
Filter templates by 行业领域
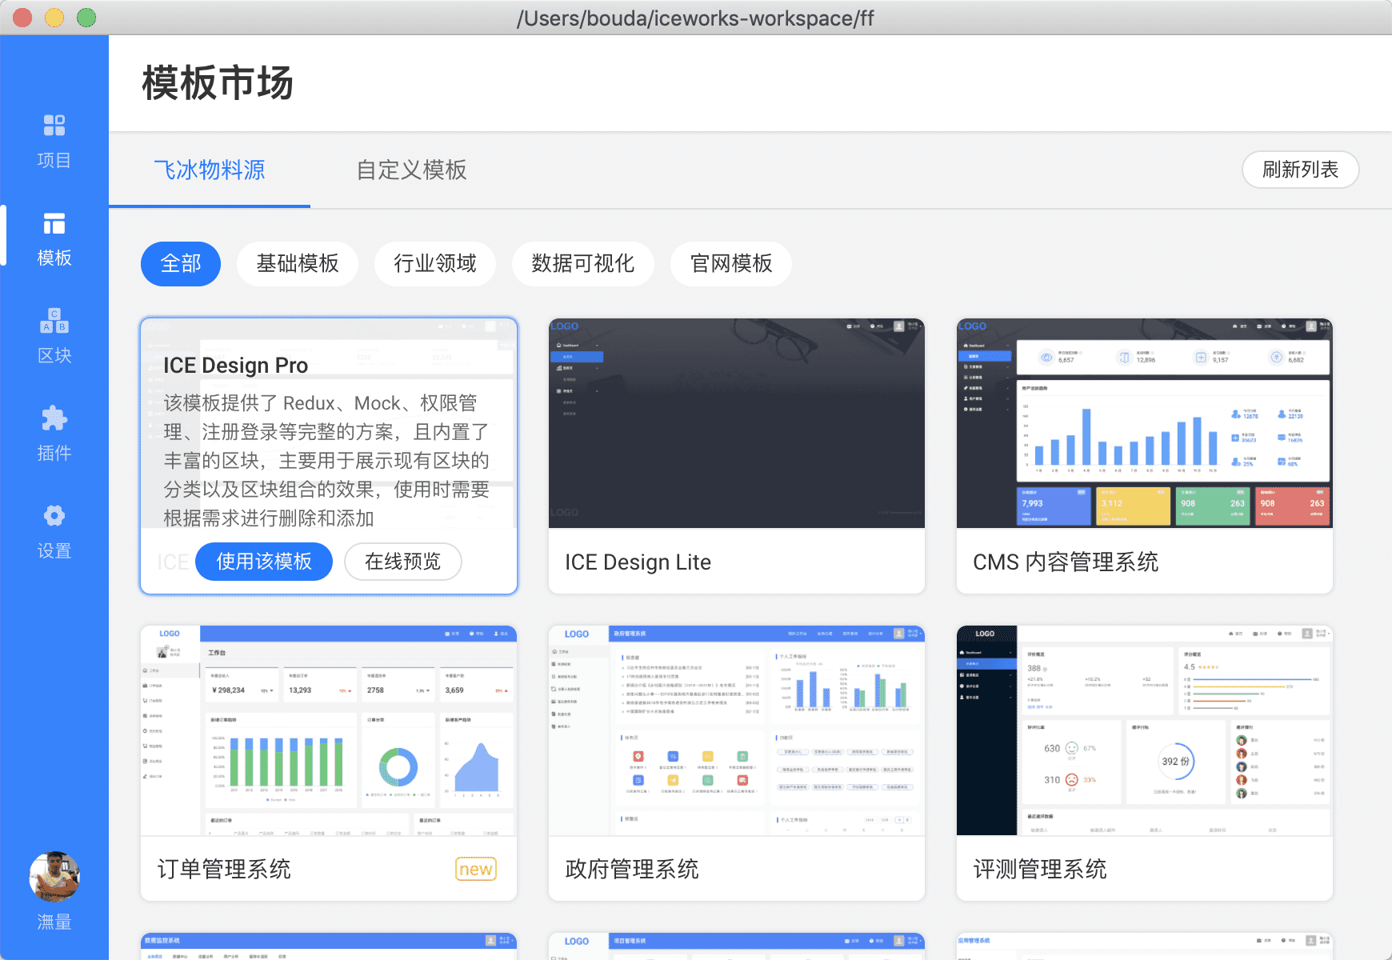(x=435, y=263)
